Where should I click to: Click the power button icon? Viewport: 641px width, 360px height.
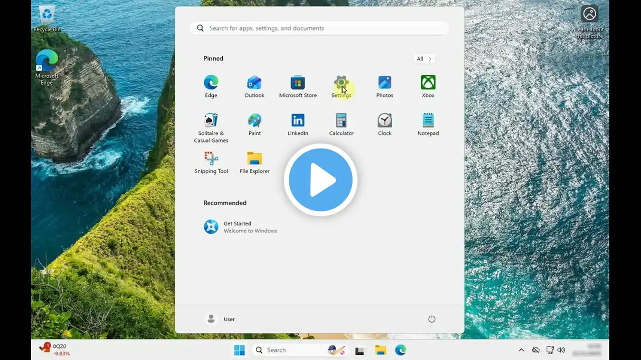coord(432,319)
